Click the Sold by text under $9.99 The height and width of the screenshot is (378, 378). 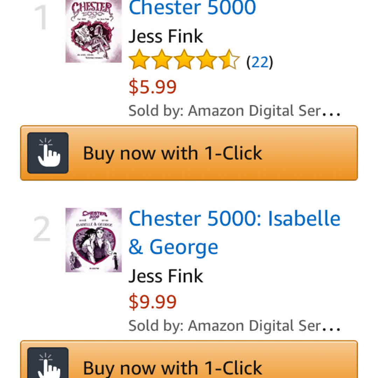click(224, 326)
